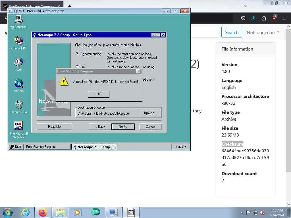Click the WinWorld search input field

[x=205, y=32]
